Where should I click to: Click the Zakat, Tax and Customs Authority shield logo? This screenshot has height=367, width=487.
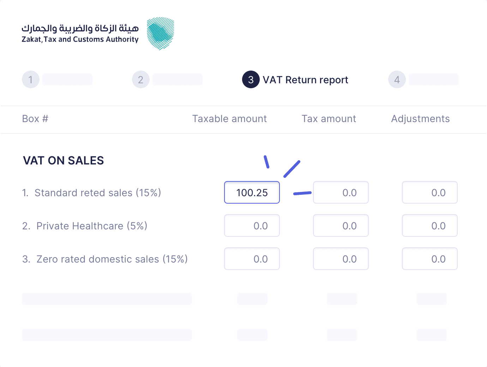coord(161,34)
